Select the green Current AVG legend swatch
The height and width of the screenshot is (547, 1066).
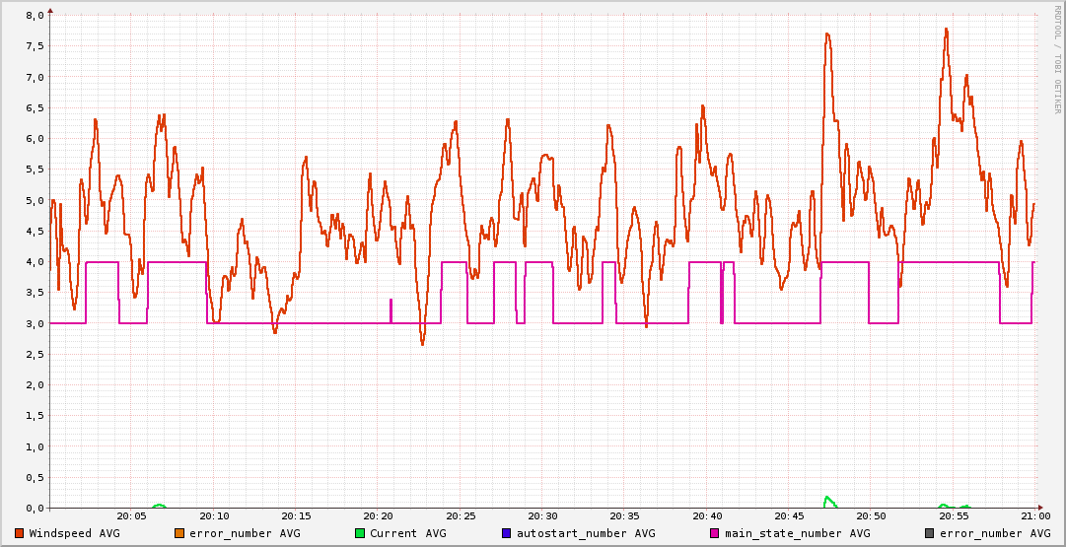(x=360, y=533)
